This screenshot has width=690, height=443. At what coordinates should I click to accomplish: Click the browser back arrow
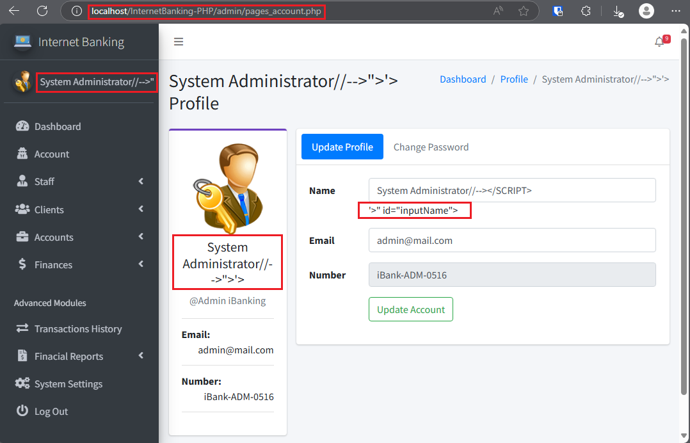pos(14,11)
